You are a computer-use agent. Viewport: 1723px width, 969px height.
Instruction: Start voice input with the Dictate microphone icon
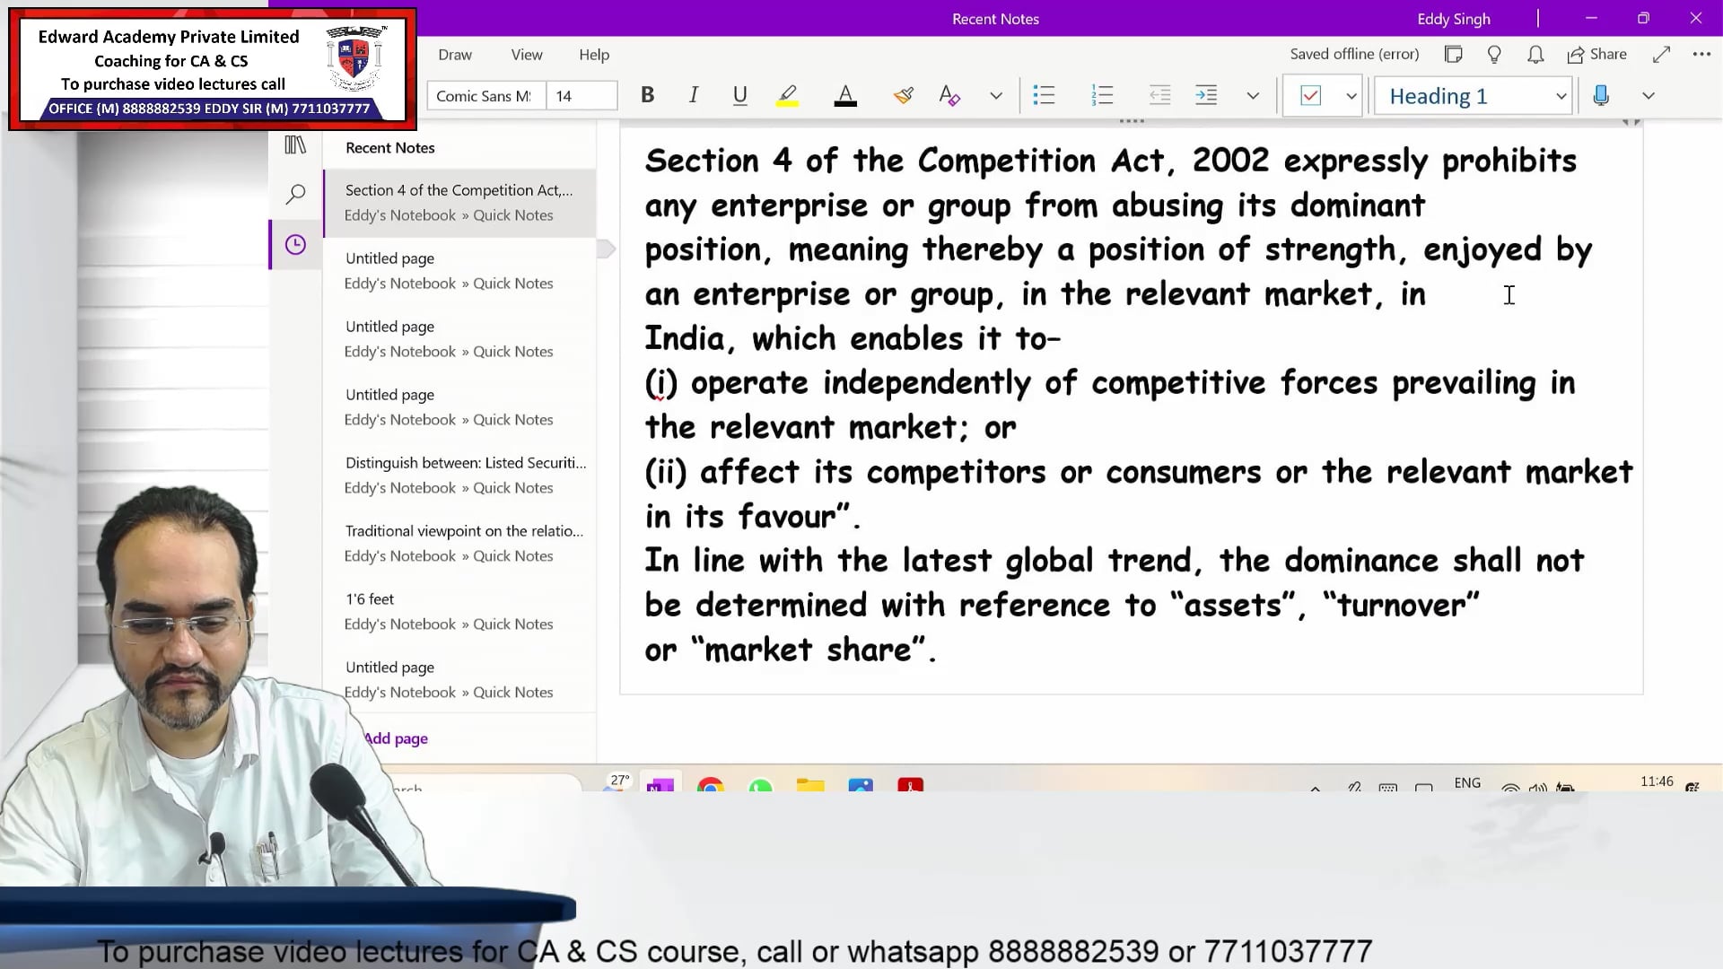(1600, 95)
